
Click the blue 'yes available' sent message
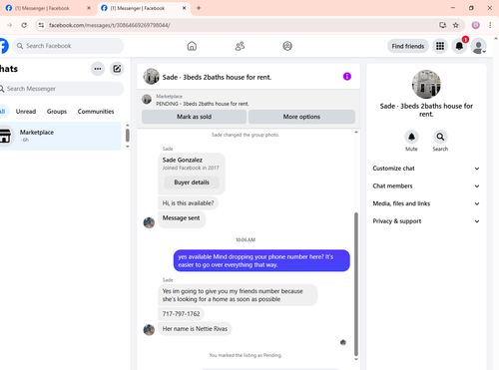(261, 260)
